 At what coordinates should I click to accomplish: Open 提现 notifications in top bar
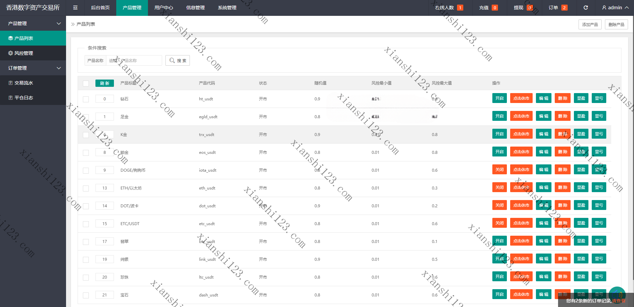coord(523,8)
